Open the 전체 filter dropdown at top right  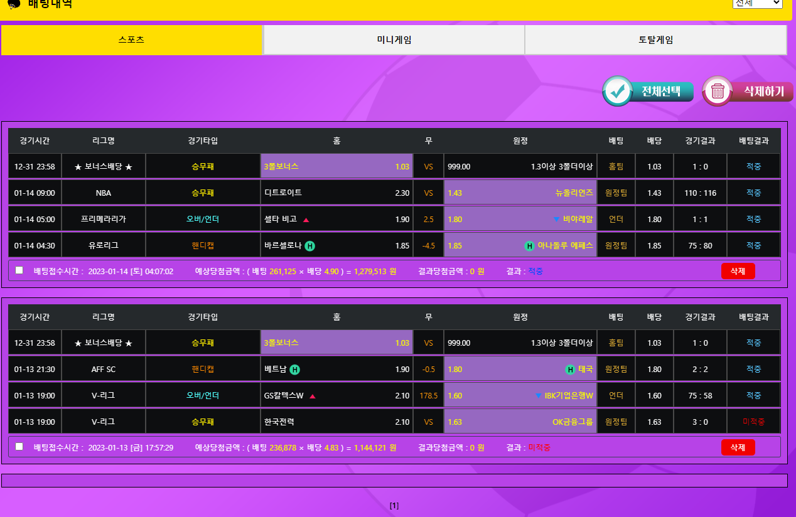[x=757, y=3]
